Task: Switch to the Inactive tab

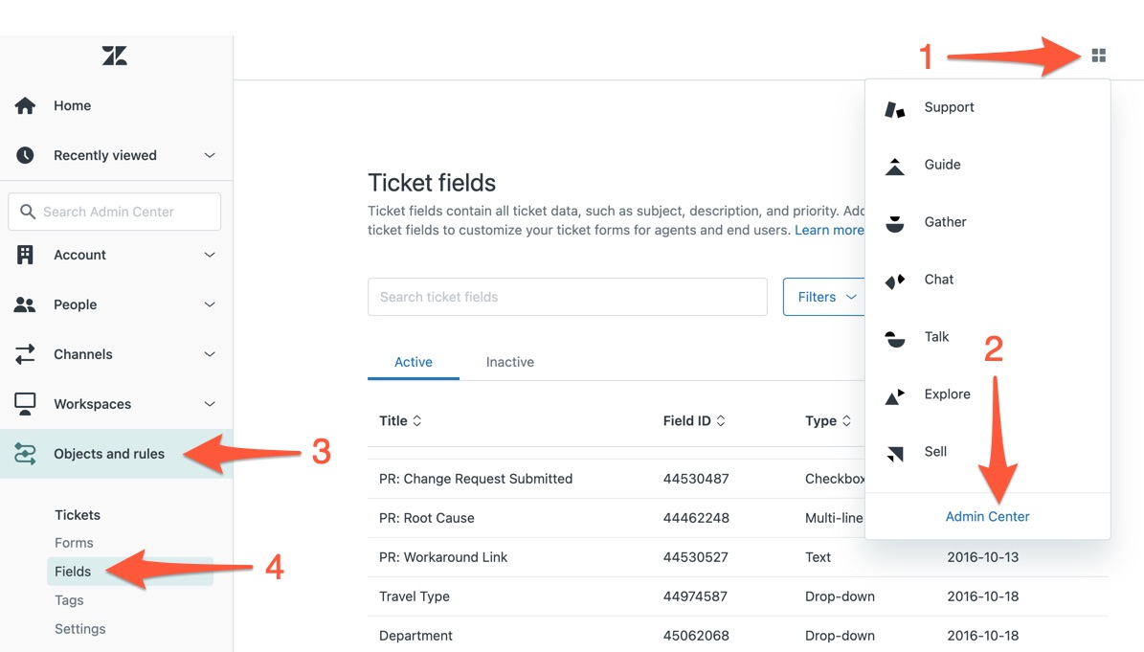Action: pos(510,362)
